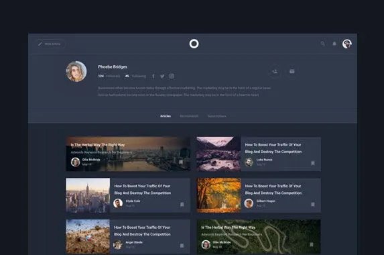The width and height of the screenshot is (384, 255).
Task: Click author name Luke Nunez
Action: pyautogui.click(x=265, y=160)
